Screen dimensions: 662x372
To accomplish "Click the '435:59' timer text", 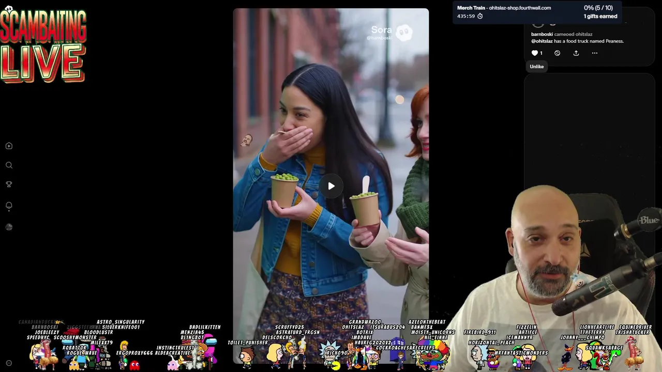I will pos(466,17).
